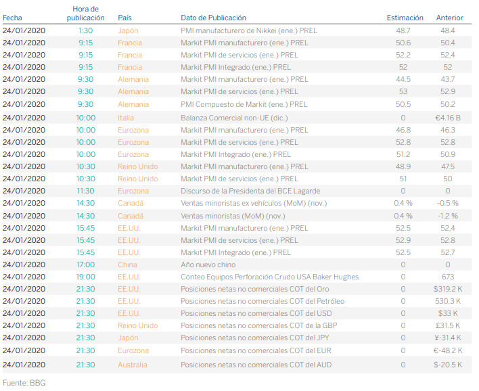Select the China country entry

coord(127,264)
